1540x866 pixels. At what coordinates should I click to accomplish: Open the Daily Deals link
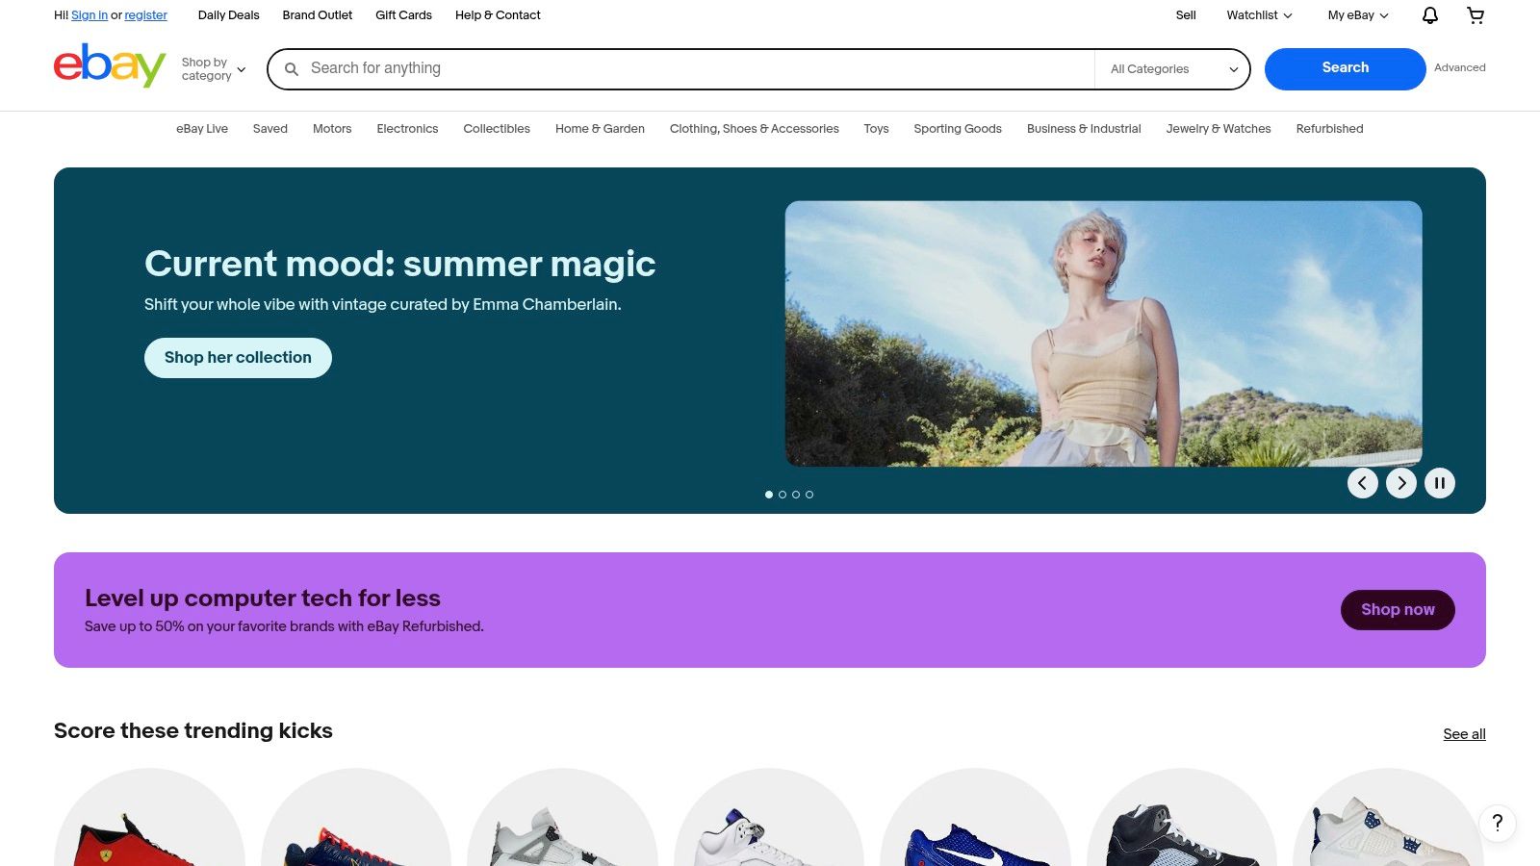[229, 15]
